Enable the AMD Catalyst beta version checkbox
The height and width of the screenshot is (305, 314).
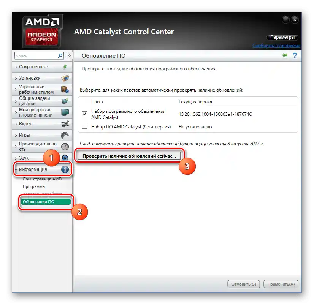[x=84, y=126]
